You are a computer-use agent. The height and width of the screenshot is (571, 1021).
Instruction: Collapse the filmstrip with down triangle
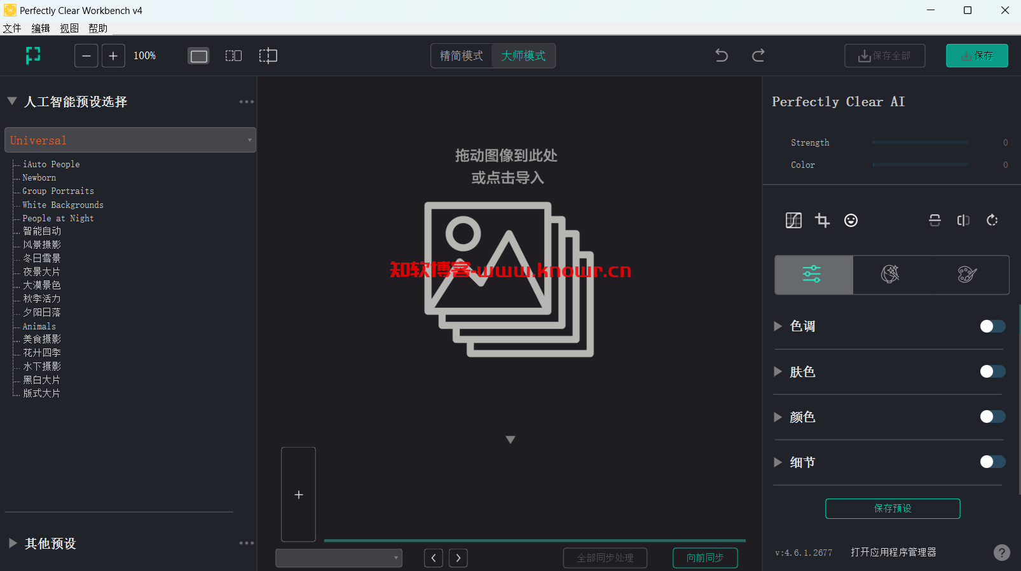[510, 440]
